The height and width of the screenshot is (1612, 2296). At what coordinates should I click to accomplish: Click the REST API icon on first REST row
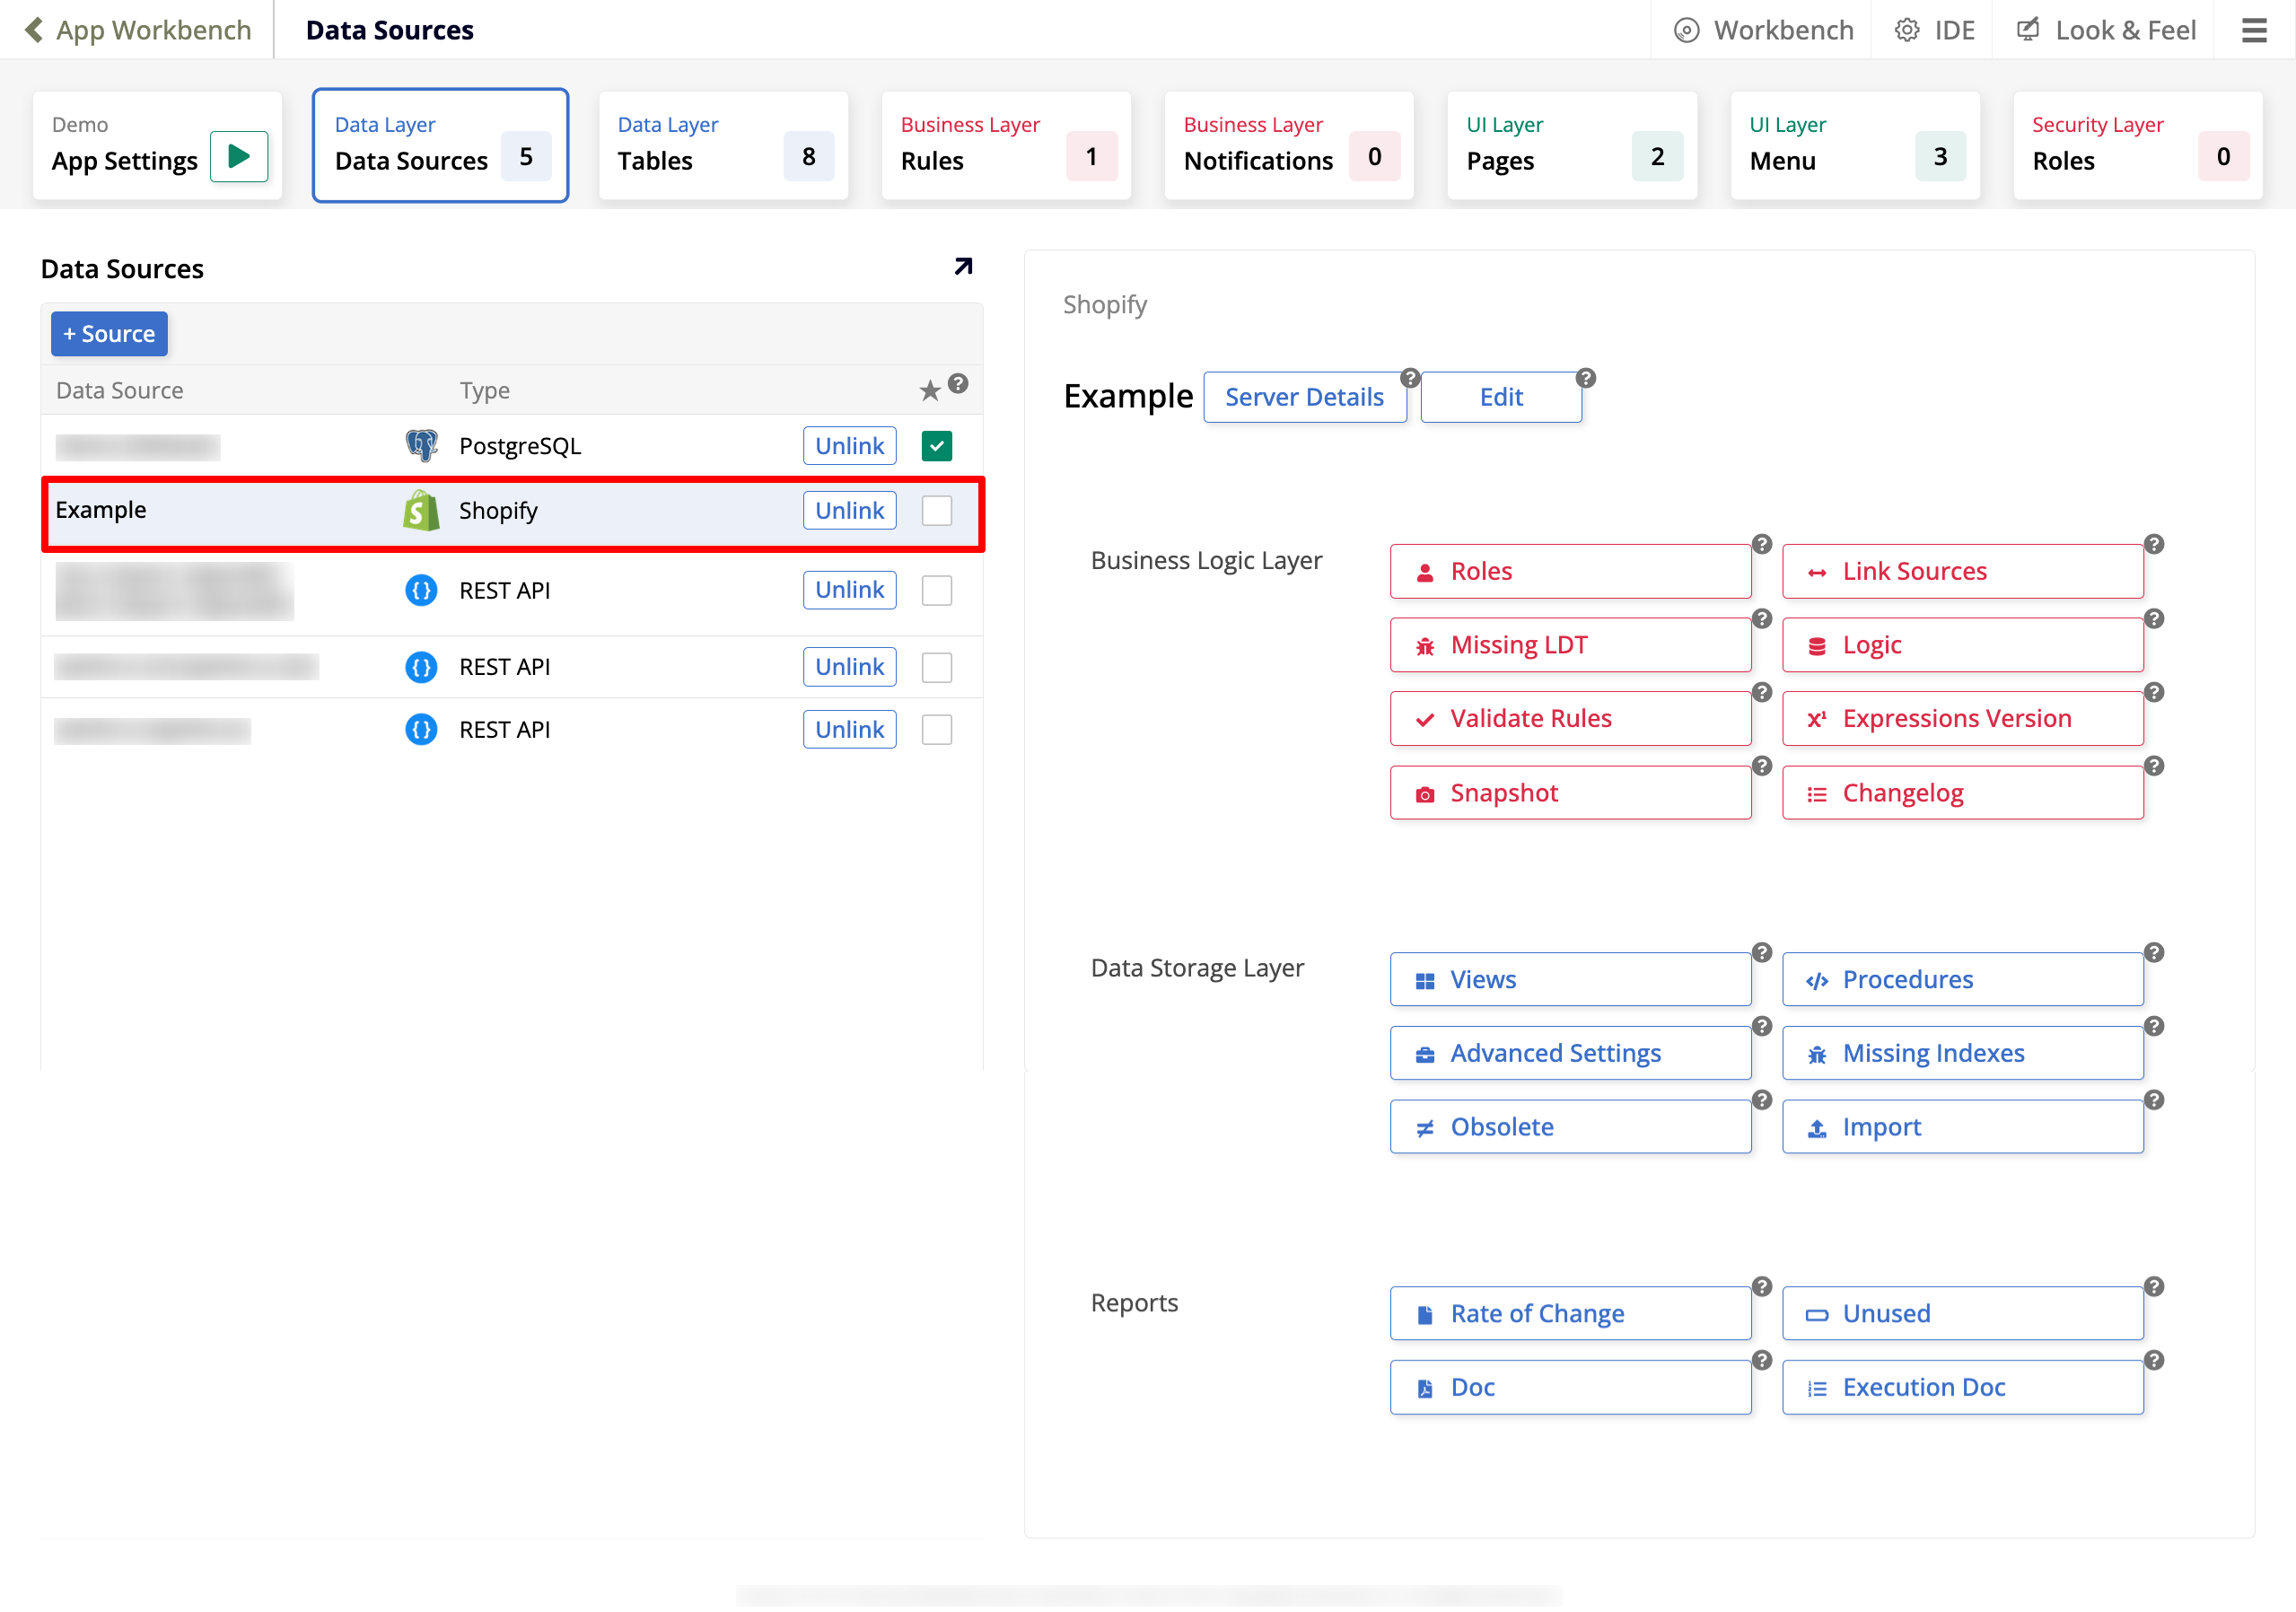pyautogui.click(x=421, y=590)
